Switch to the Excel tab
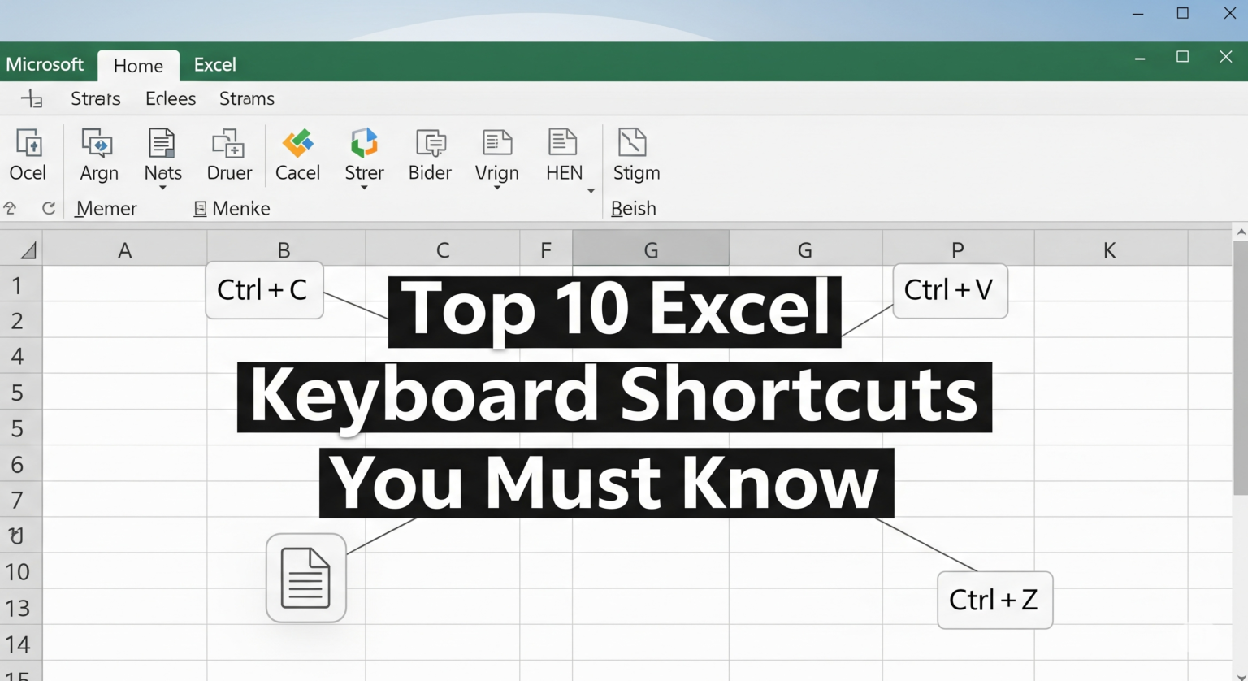The height and width of the screenshot is (681, 1248). [x=214, y=64]
